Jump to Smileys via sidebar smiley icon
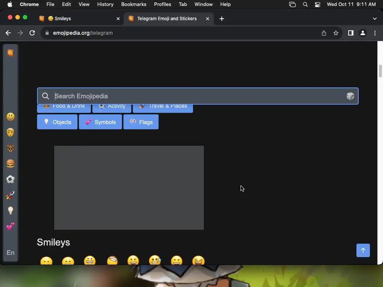Viewport: 383px width, 287px height. (10, 117)
